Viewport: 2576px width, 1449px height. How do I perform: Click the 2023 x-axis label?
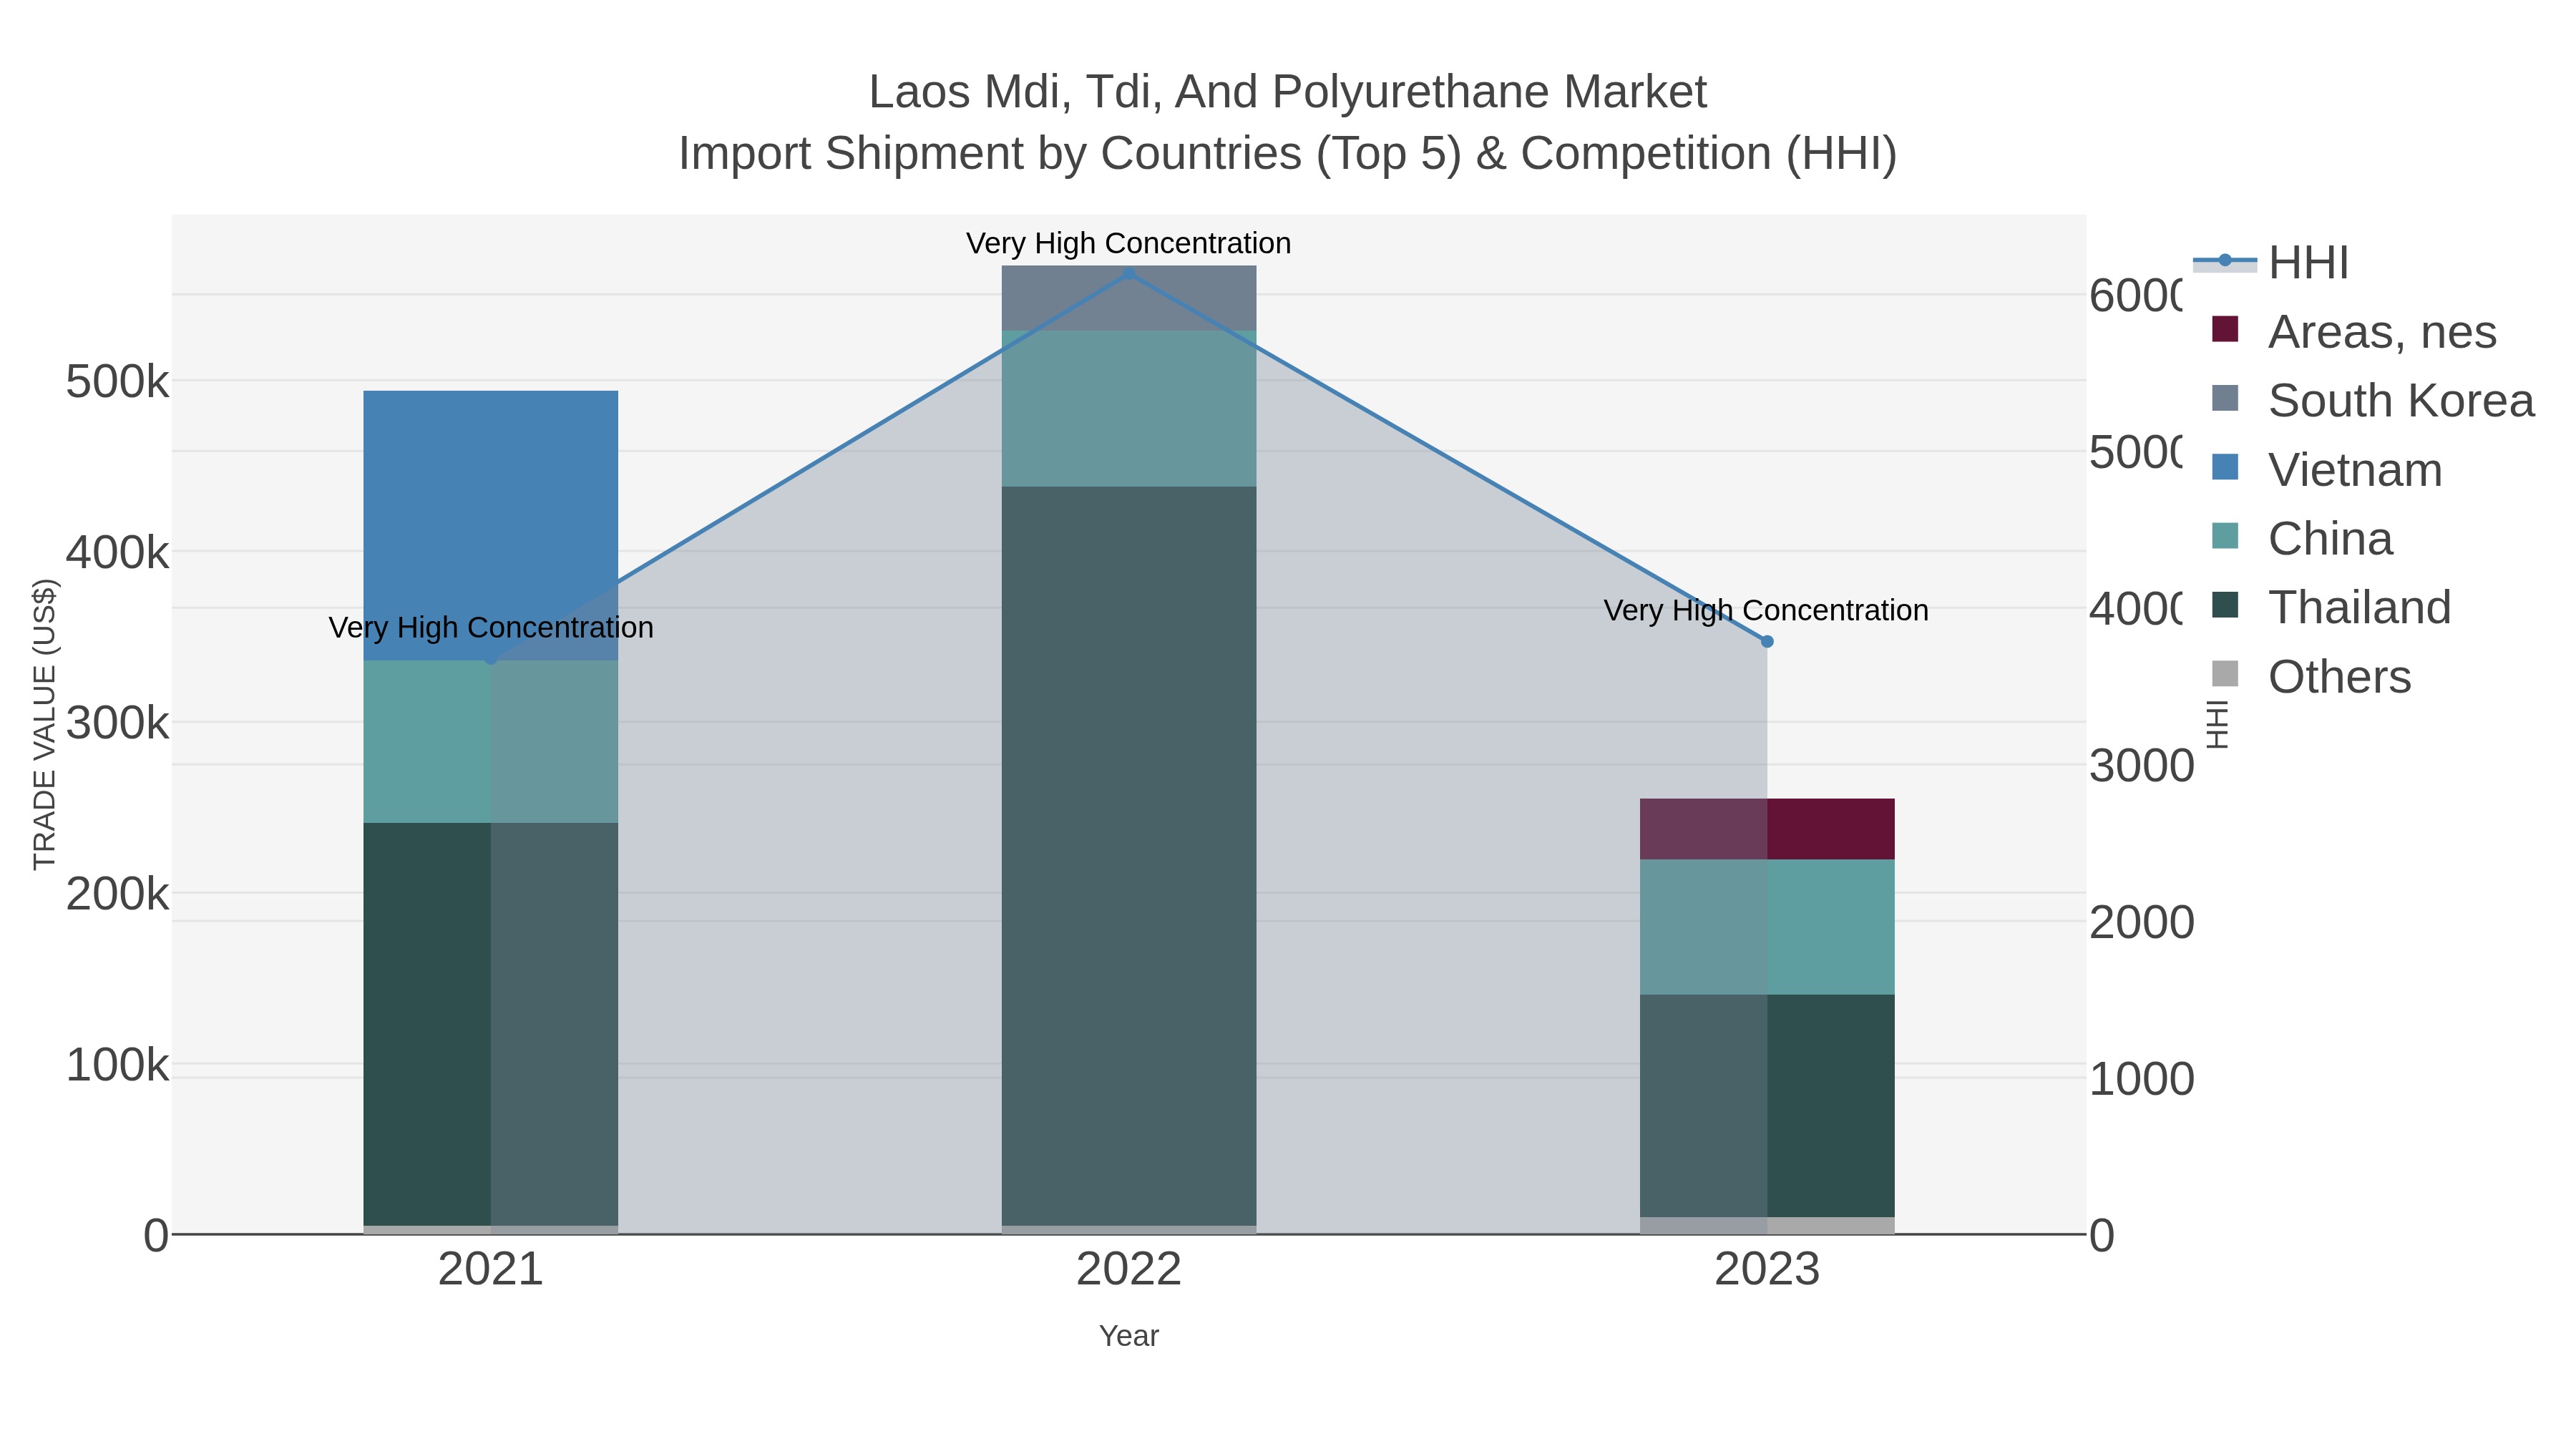pyautogui.click(x=1767, y=1269)
